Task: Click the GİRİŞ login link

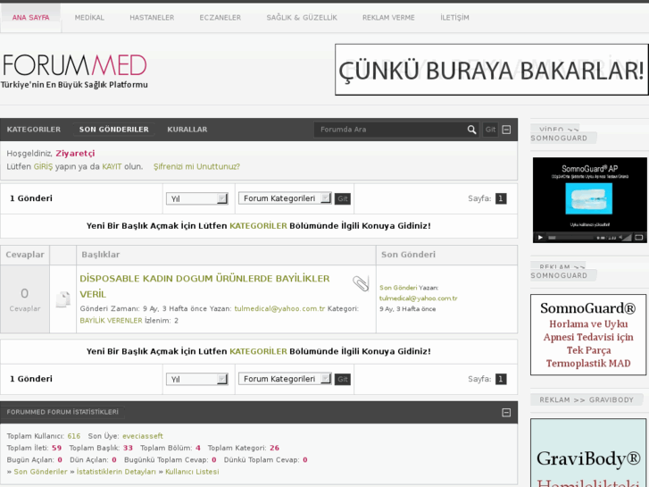Action: 43,166
